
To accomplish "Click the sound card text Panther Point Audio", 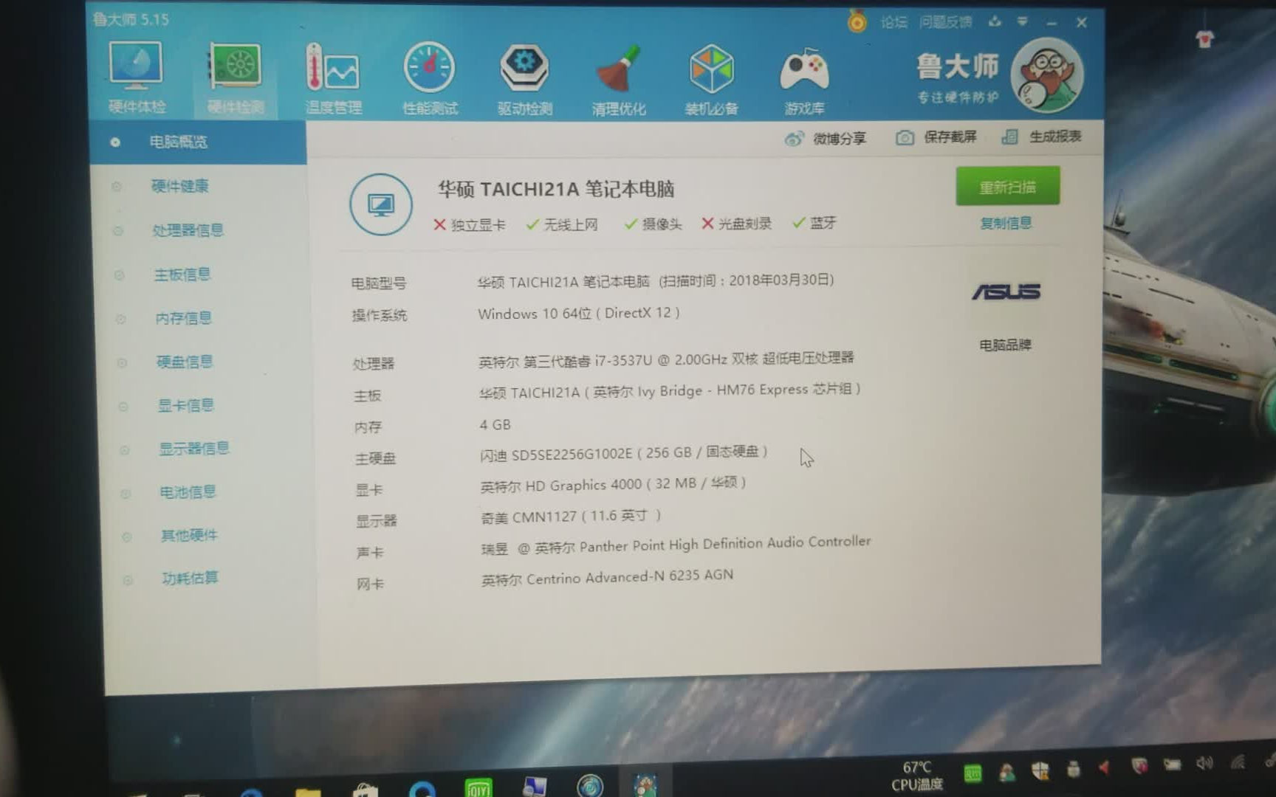I will [676, 545].
